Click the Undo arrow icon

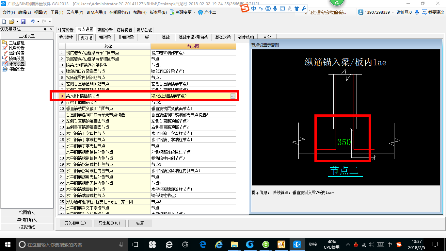click(33, 22)
